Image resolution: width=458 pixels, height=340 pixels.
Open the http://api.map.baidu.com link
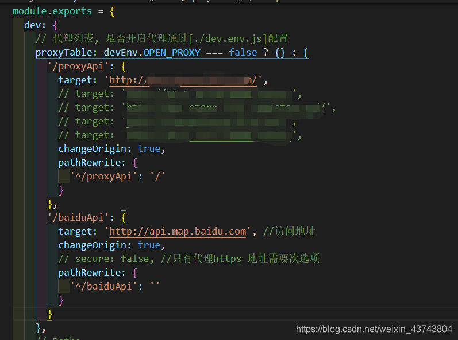point(178,231)
